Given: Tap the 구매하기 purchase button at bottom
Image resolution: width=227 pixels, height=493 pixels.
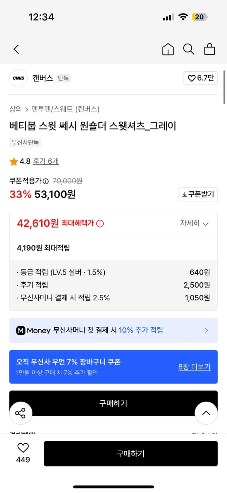Looking at the screenshot, I should 131,454.
